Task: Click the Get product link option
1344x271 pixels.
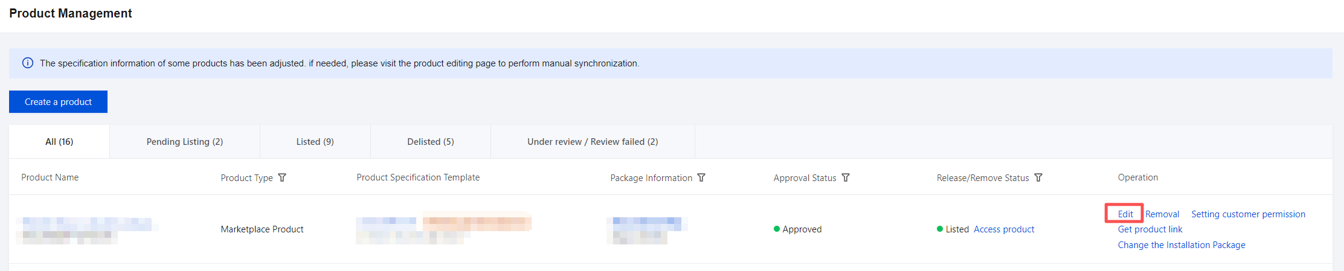Action: click(x=1149, y=229)
